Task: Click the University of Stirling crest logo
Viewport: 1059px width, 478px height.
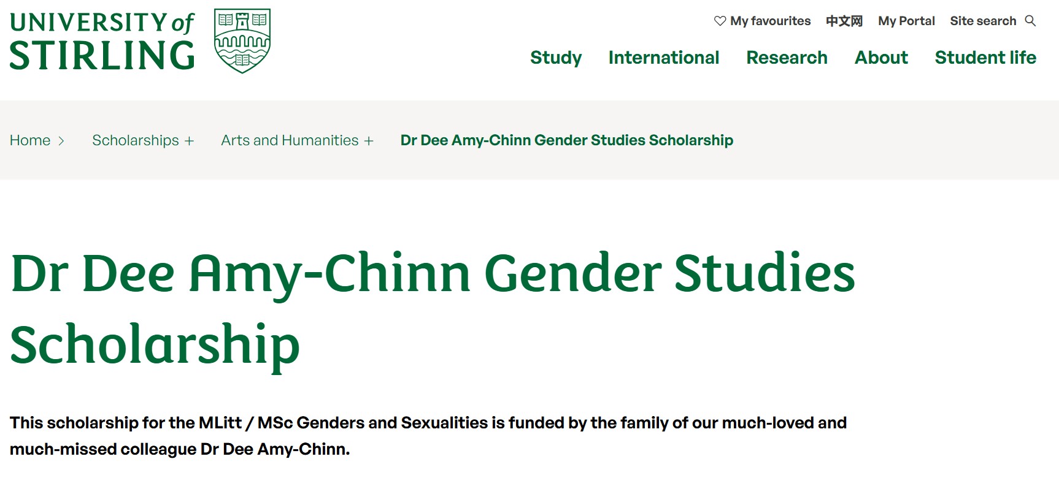Action: [x=242, y=40]
